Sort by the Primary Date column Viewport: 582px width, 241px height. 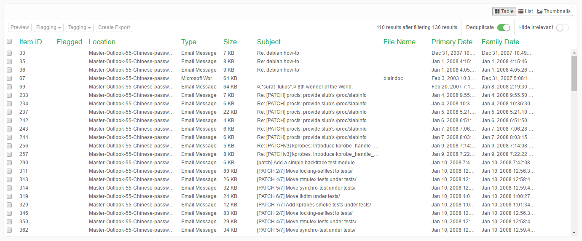[x=452, y=42]
